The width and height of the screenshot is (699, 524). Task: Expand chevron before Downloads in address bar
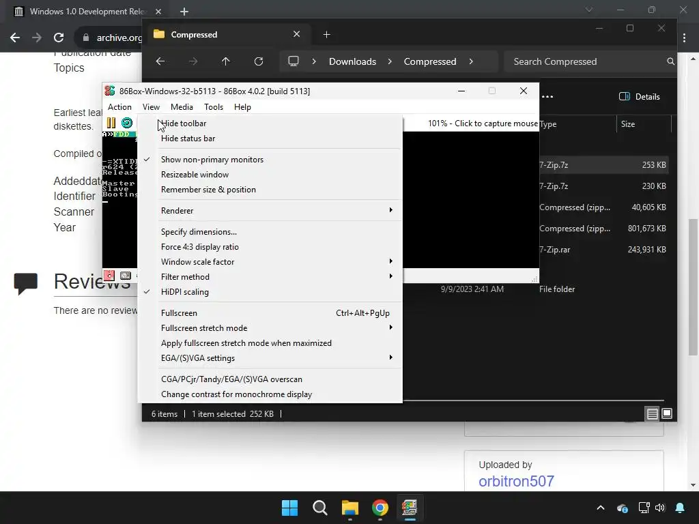pyautogui.click(x=314, y=61)
